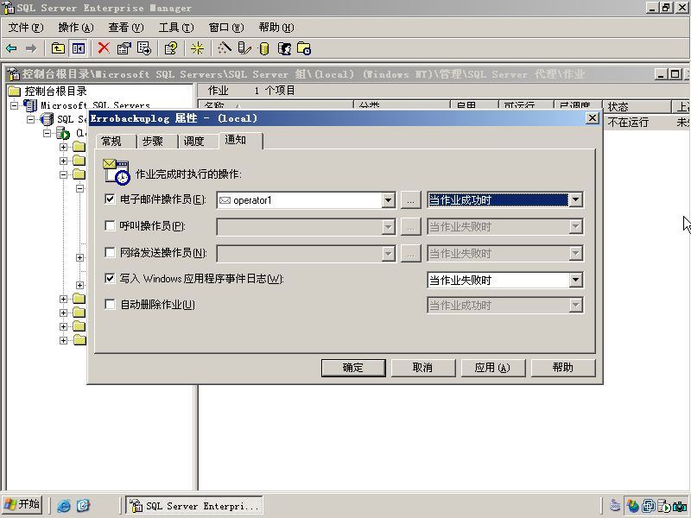Screen dimensions: 691x518
Task: Enable the 自动删除作业 checkbox
Action: coord(110,305)
